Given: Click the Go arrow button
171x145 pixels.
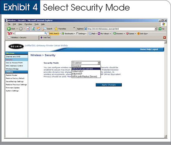Looking at the screenshot, I should point(160,29).
